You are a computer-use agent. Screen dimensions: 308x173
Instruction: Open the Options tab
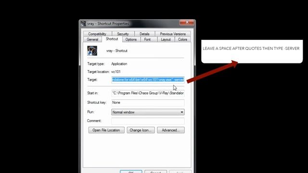pos(131,39)
